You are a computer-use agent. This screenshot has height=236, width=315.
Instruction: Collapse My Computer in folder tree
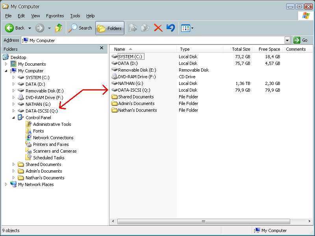pyautogui.click(x=6, y=71)
